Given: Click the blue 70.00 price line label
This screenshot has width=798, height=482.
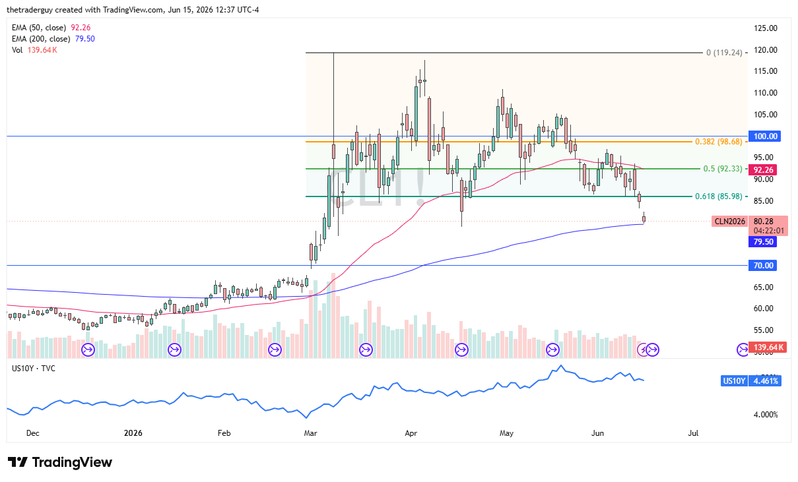Looking at the screenshot, I should point(762,265).
